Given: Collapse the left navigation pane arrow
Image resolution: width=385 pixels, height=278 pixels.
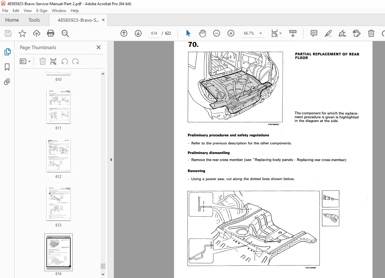Looking at the screenshot, I should pos(111,160).
